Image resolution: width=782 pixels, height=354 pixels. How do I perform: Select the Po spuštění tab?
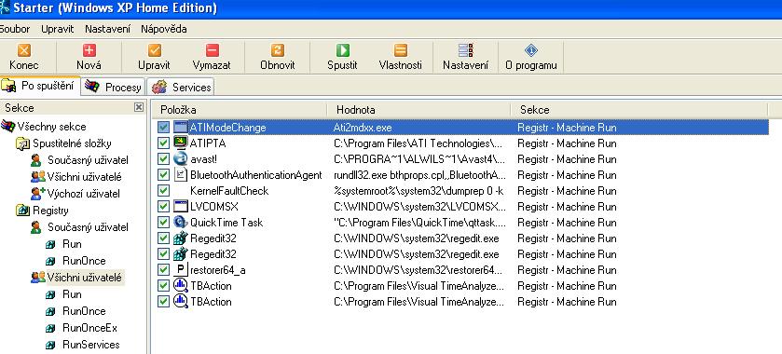pos(39,86)
